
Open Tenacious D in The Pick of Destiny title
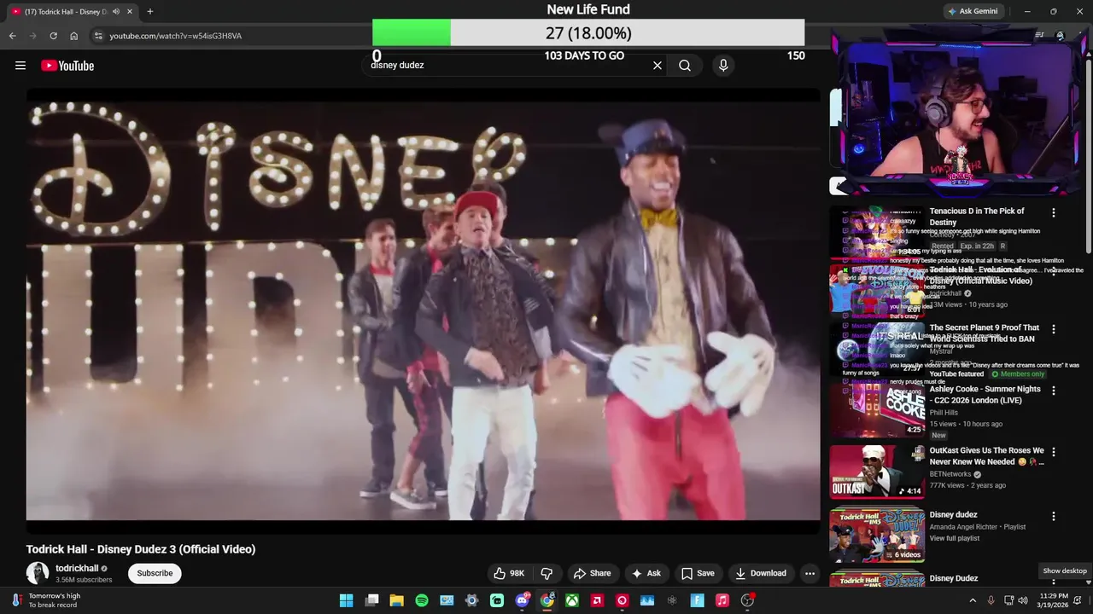[x=977, y=217]
